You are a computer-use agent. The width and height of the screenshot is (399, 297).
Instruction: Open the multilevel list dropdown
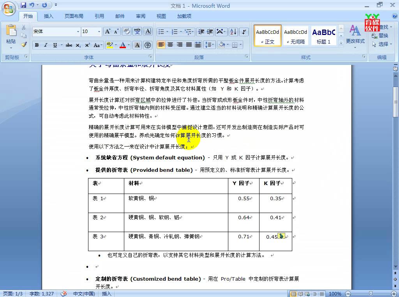click(x=189, y=32)
